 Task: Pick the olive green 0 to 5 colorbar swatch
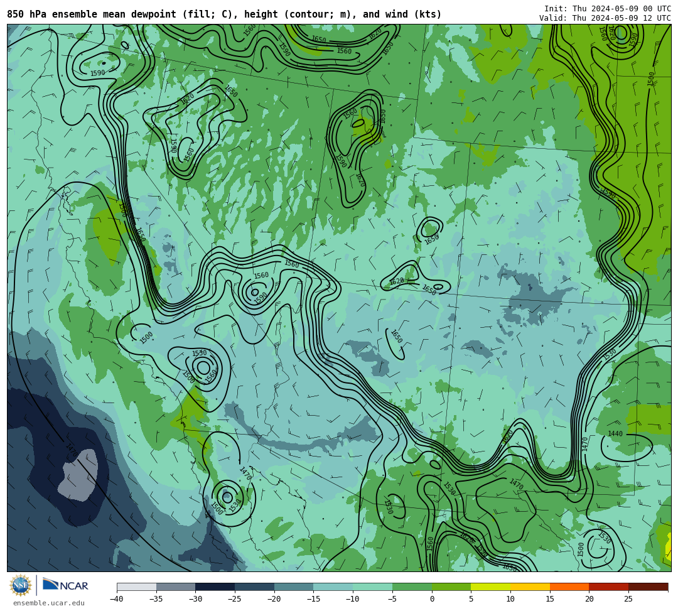451,587
